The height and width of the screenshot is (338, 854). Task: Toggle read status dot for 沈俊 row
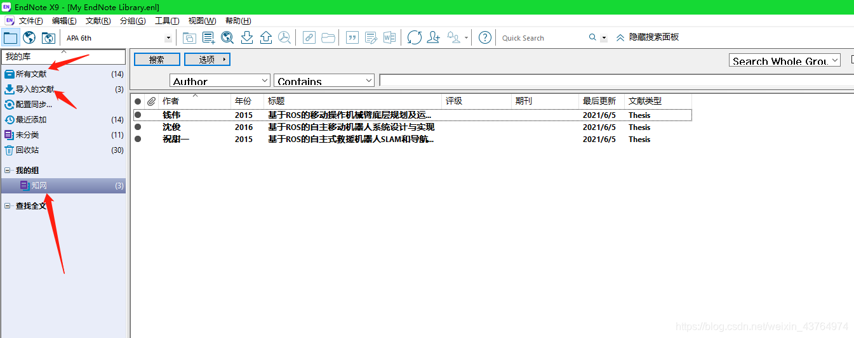[x=138, y=127]
